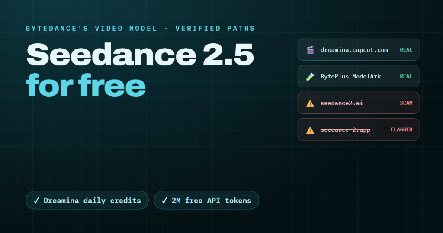
Task: Open the dreamina.capcut.com entry
Action: pos(358,50)
